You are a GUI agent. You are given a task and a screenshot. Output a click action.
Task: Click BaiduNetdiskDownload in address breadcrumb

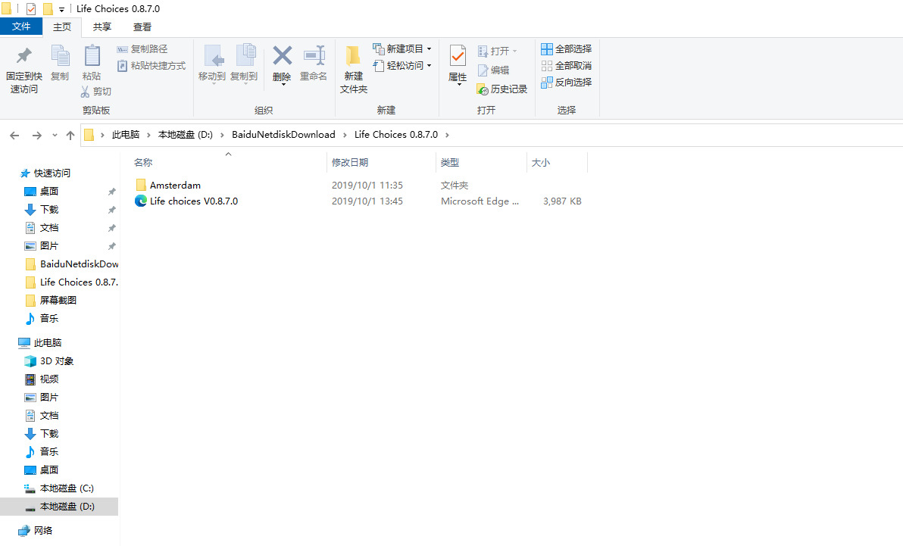[283, 135]
